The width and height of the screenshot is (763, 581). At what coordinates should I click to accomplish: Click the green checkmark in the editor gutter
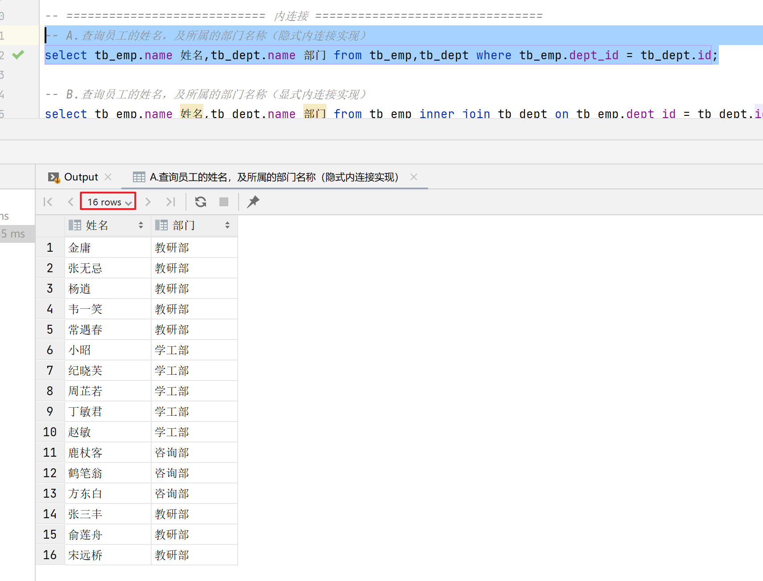coord(18,55)
